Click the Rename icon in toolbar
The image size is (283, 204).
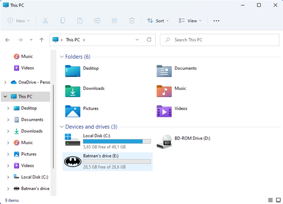[97, 21]
